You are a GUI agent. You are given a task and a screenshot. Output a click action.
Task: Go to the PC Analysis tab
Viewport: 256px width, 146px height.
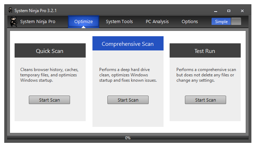coord(157,22)
